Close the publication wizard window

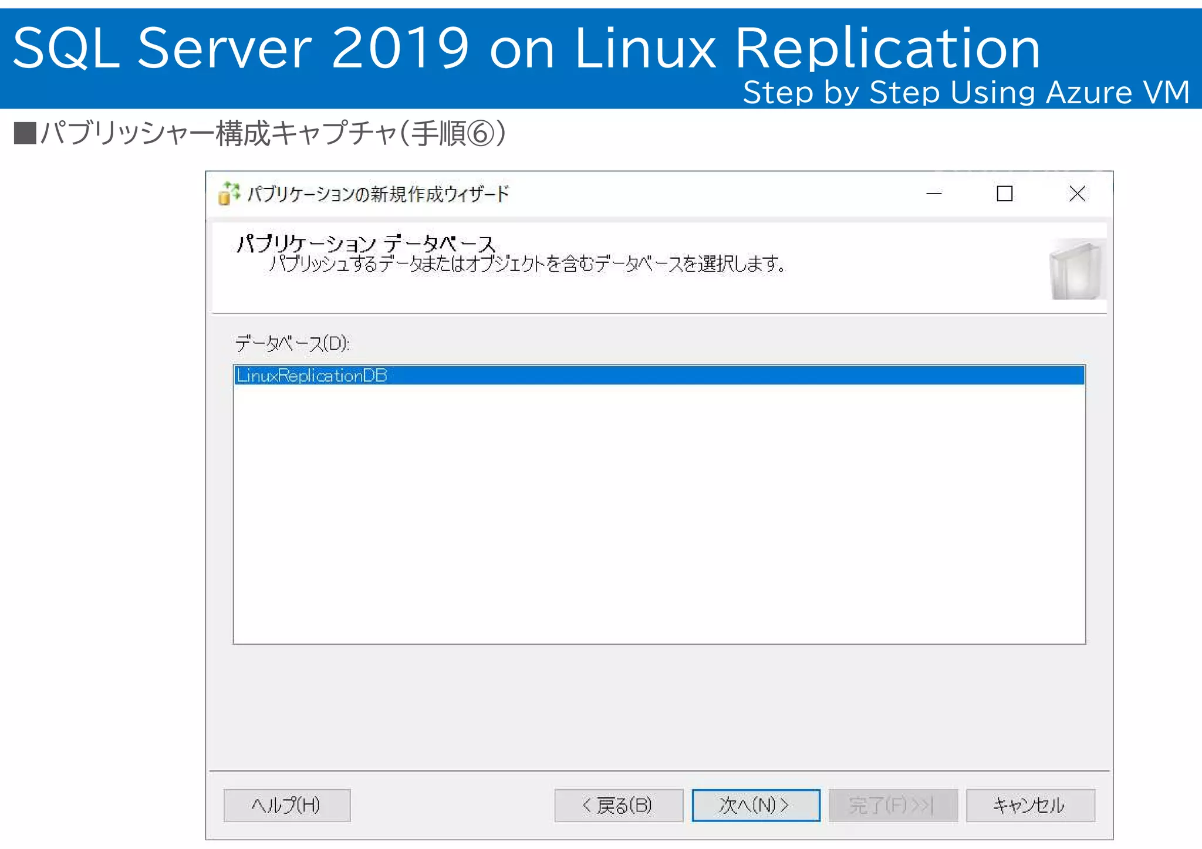1078,194
